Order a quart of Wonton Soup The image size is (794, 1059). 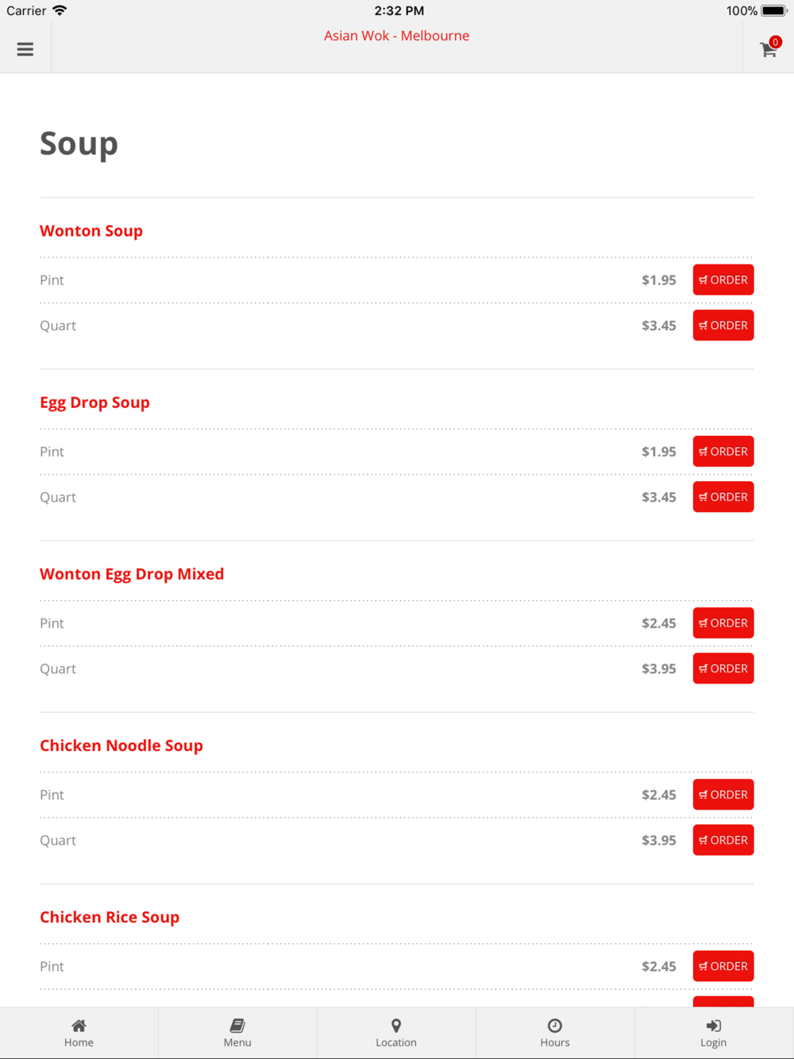pyautogui.click(x=723, y=325)
